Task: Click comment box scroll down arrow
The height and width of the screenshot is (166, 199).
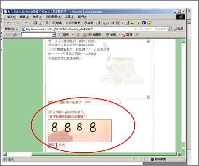Action: (x=148, y=97)
